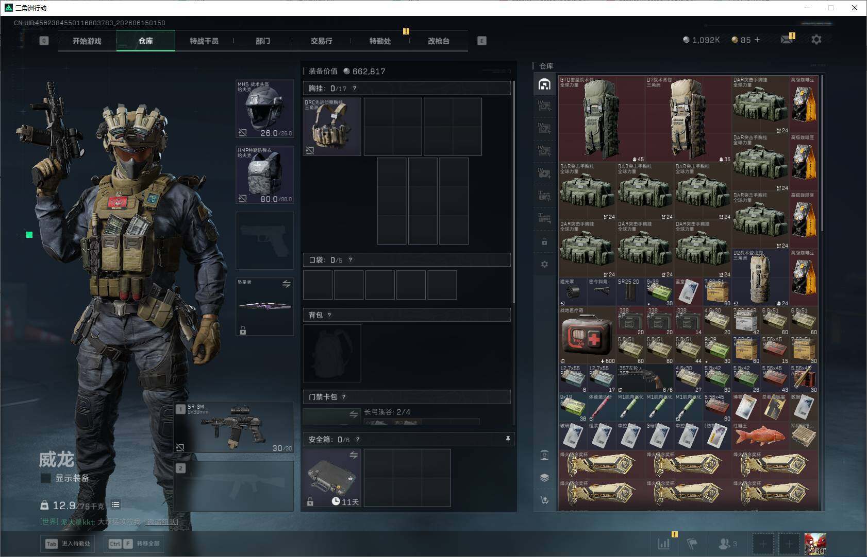Open the player avatar in bottom bar
The width and height of the screenshot is (867, 557).
[815, 544]
